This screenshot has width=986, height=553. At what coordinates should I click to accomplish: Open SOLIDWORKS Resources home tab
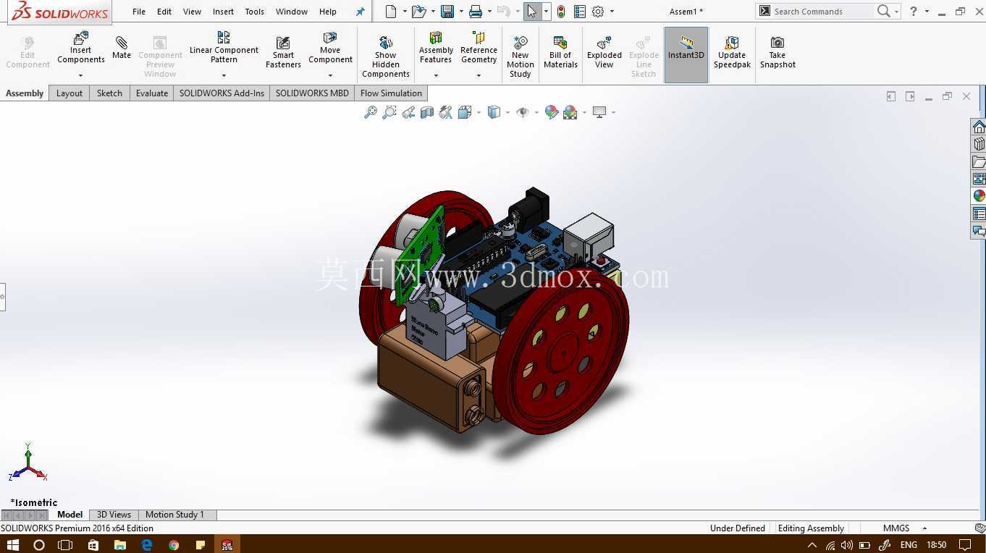coord(979,127)
